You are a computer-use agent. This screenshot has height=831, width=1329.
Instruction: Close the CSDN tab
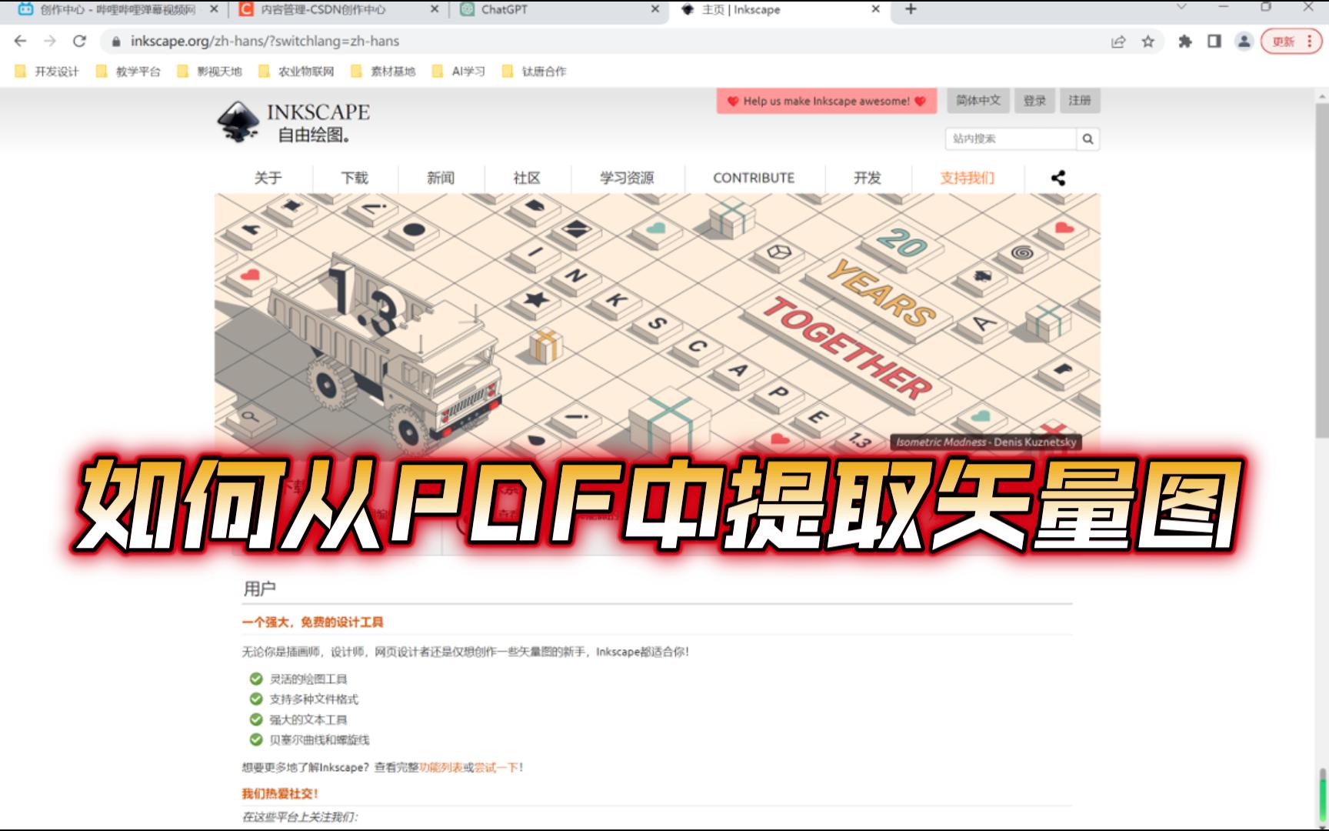click(x=435, y=9)
